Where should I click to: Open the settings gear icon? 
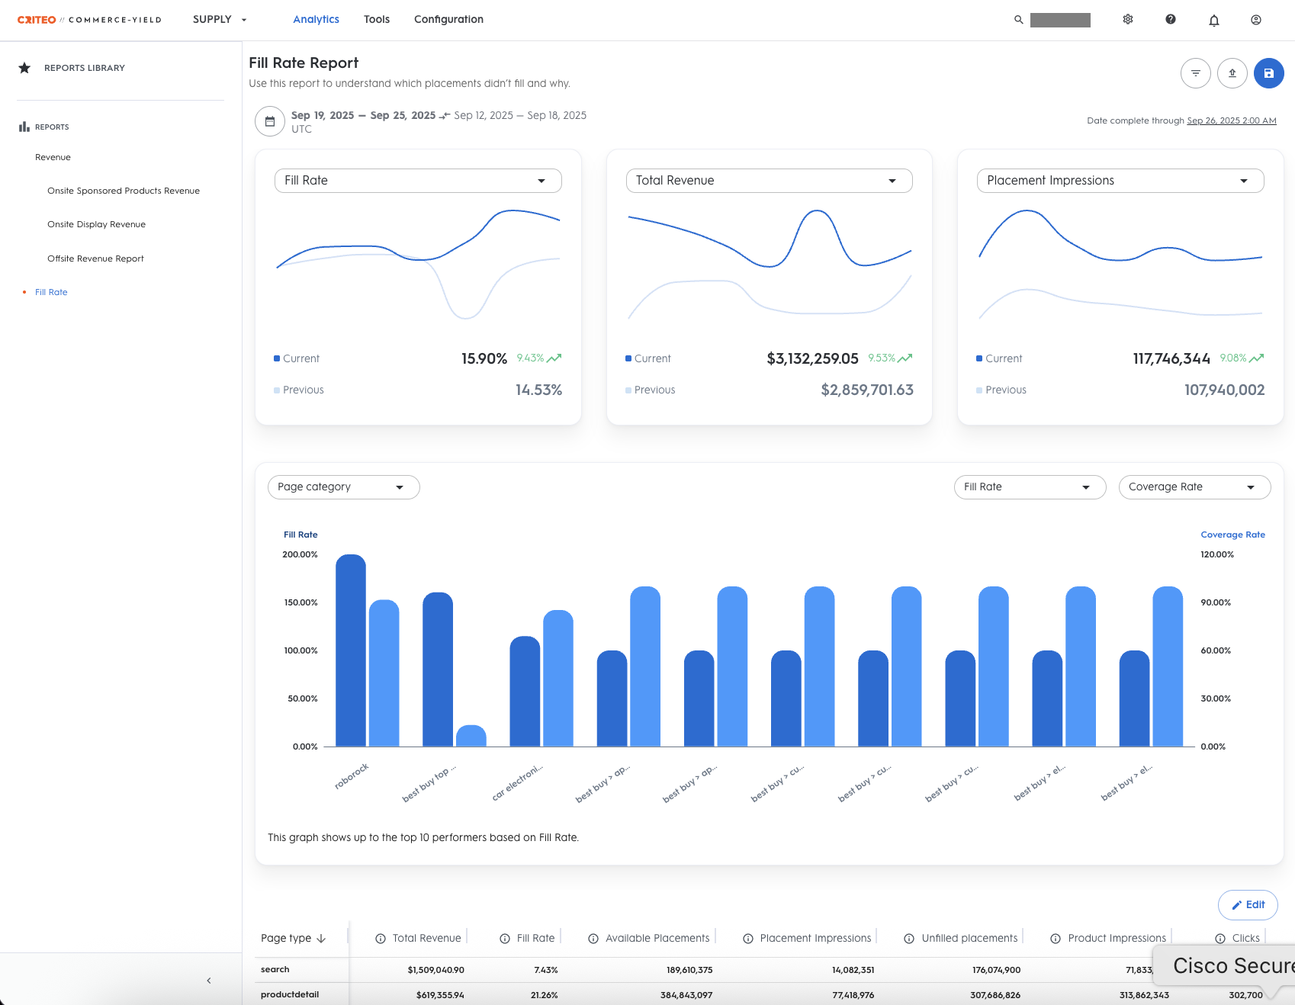(x=1127, y=20)
